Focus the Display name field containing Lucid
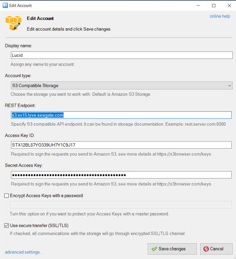The image size is (236, 259). coord(122,55)
